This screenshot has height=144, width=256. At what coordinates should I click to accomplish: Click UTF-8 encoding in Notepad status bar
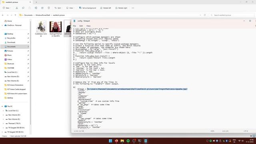(x=246, y=131)
